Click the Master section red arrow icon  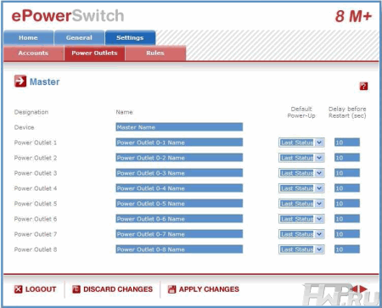click(20, 81)
